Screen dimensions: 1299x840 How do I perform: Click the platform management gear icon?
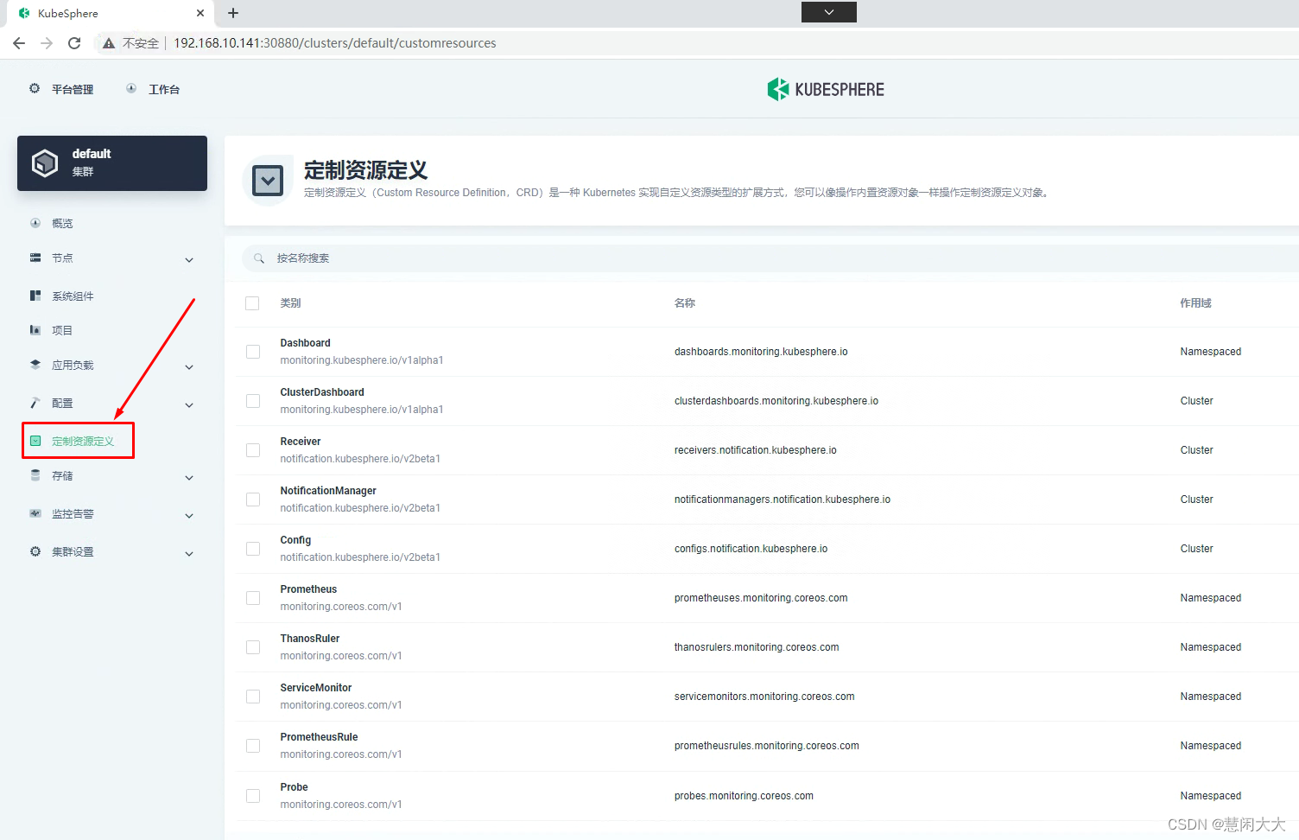(35, 88)
